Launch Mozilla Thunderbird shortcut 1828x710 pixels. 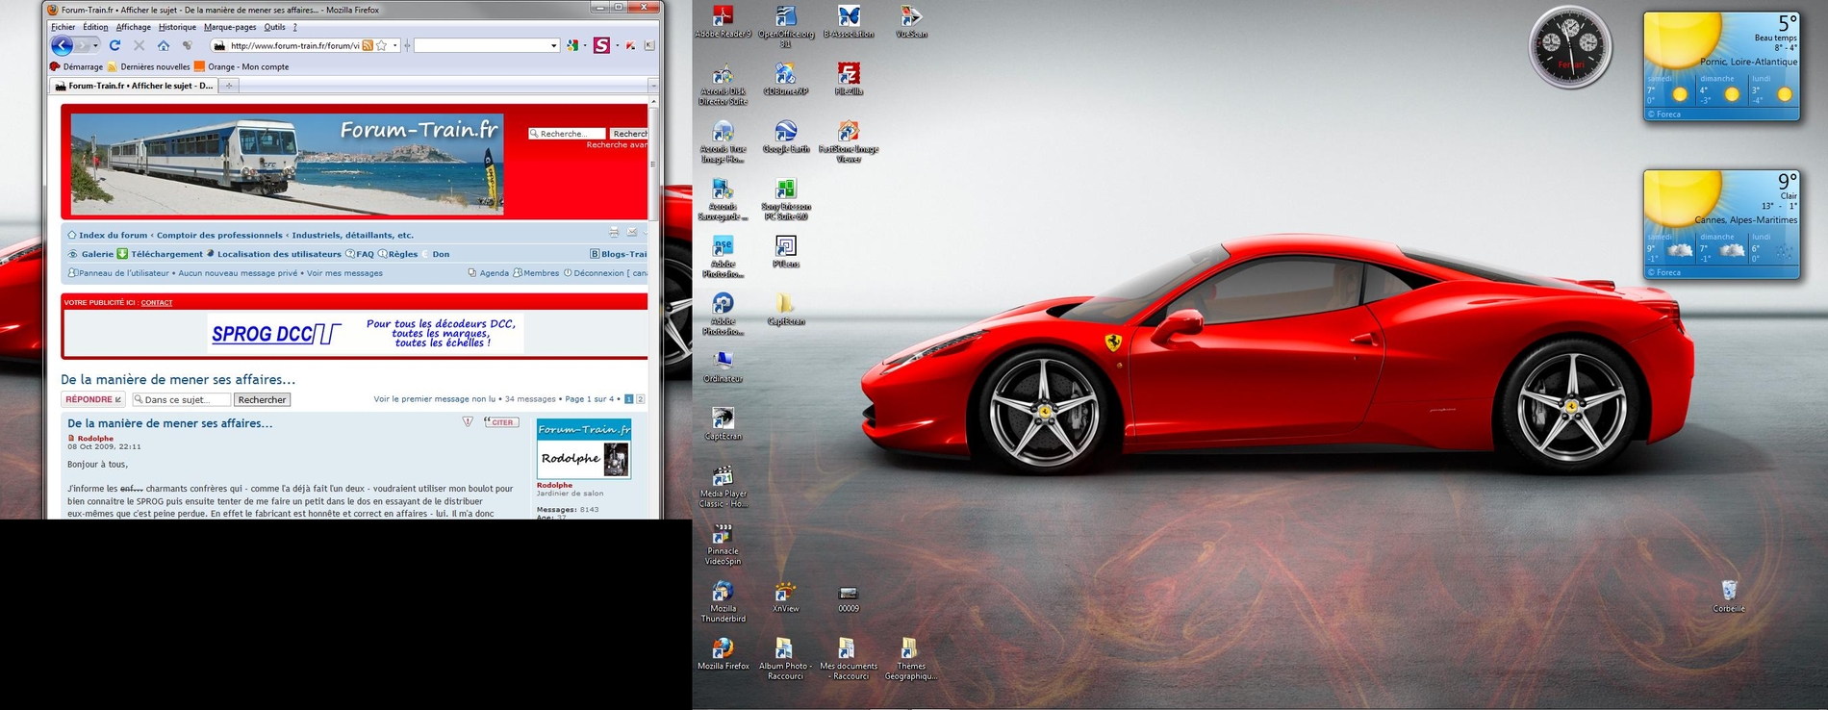point(723,601)
